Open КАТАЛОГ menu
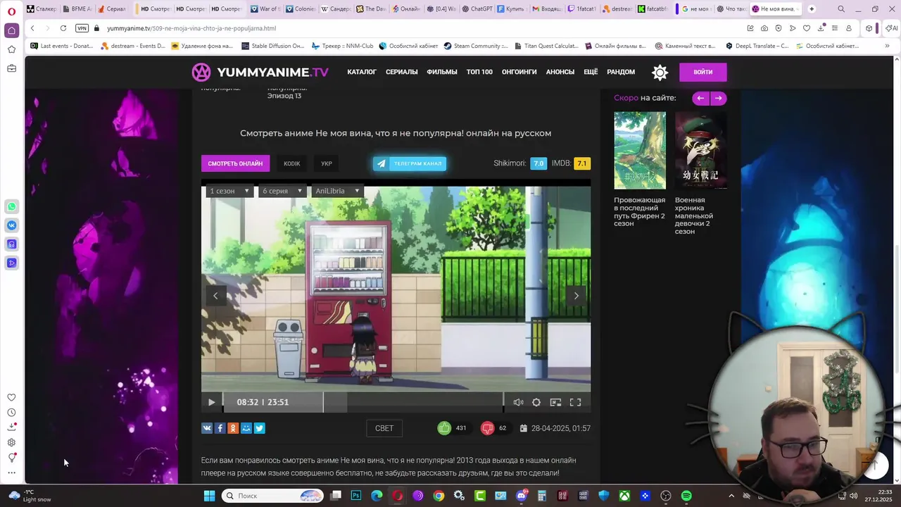The width and height of the screenshot is (901, 507). (x=362, y=72)
